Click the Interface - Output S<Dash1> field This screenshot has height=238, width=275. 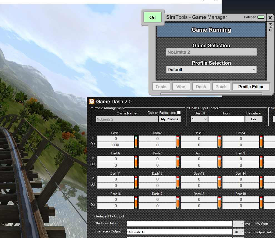pyautogui.click(x=179, y=232)
